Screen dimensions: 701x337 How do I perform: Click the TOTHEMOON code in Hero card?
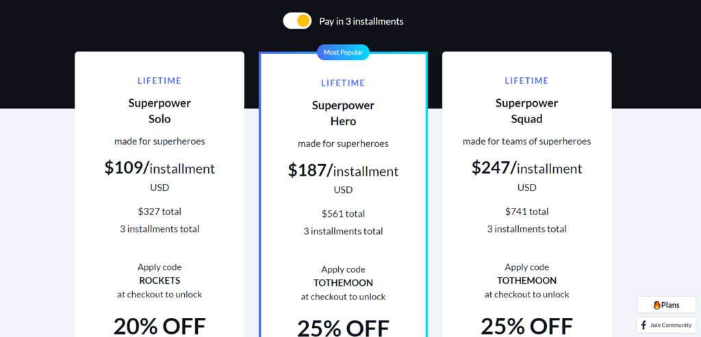343,283
